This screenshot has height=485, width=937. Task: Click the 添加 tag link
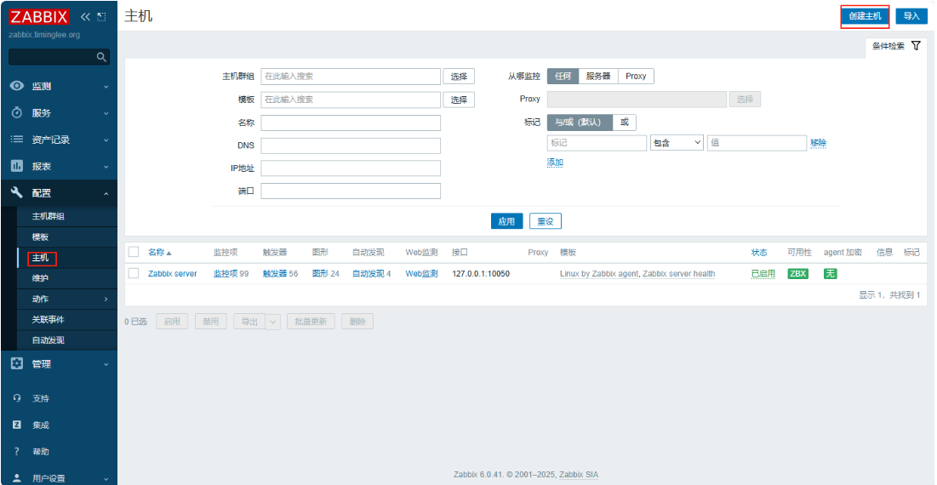(555, 162)
